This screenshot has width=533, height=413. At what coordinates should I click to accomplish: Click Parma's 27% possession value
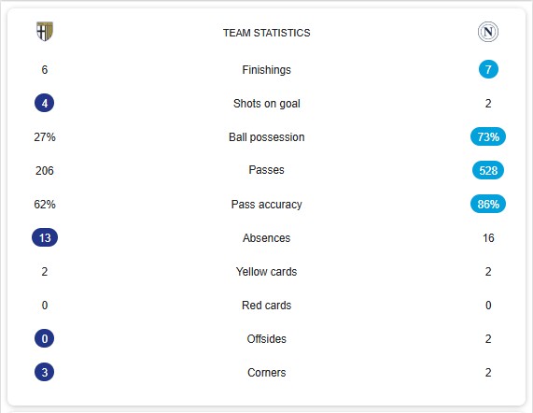[45, 137]
